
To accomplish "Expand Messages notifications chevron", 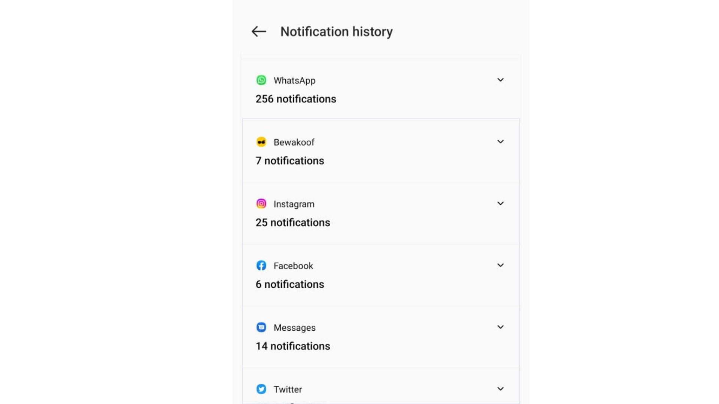I will (500, 327).
